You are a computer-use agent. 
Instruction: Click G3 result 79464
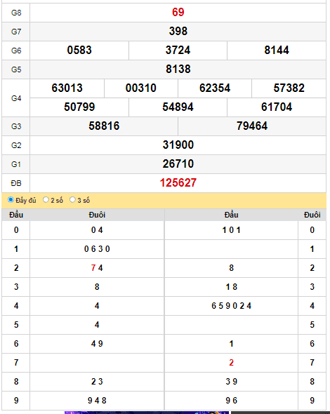252,126
